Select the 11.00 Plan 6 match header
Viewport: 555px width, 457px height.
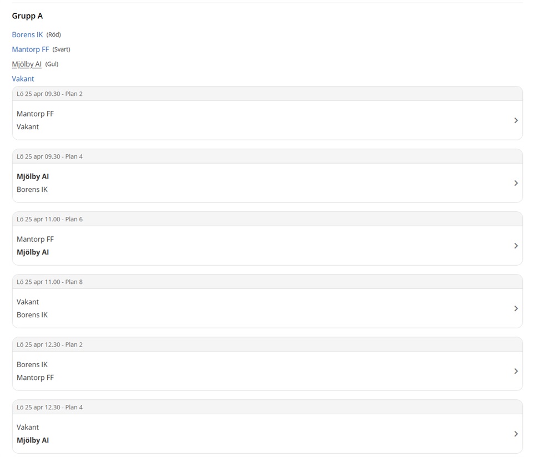49,219
